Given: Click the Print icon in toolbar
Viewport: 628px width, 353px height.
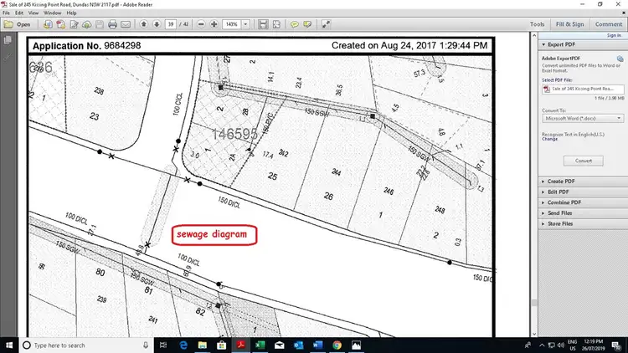Looking at the screenshot, I should click(111, 25).
